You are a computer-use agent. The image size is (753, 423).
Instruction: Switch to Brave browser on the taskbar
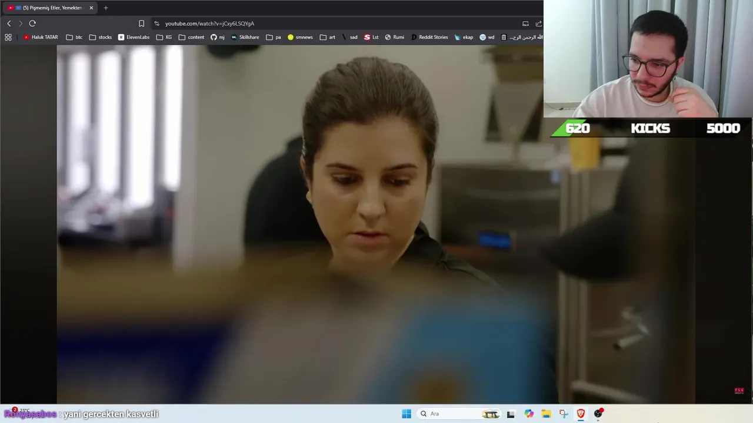coord(581,414)
